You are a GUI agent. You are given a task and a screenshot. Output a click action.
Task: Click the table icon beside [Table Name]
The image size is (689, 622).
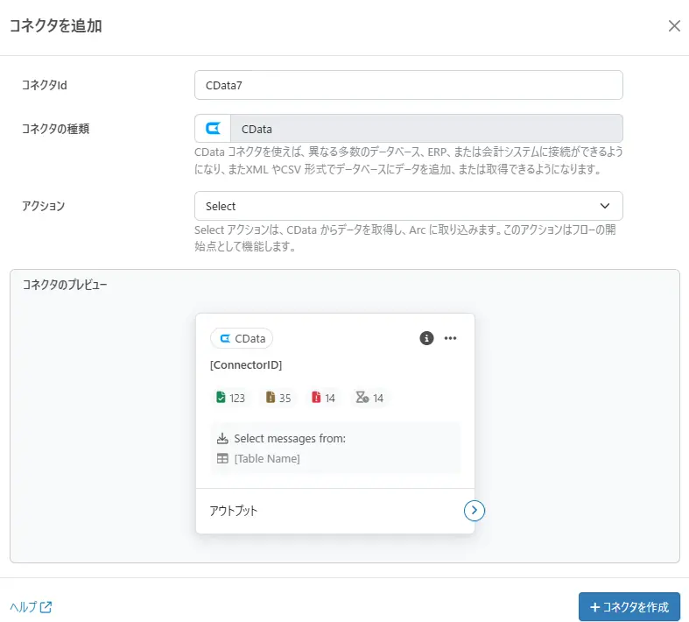pos(222,458)
